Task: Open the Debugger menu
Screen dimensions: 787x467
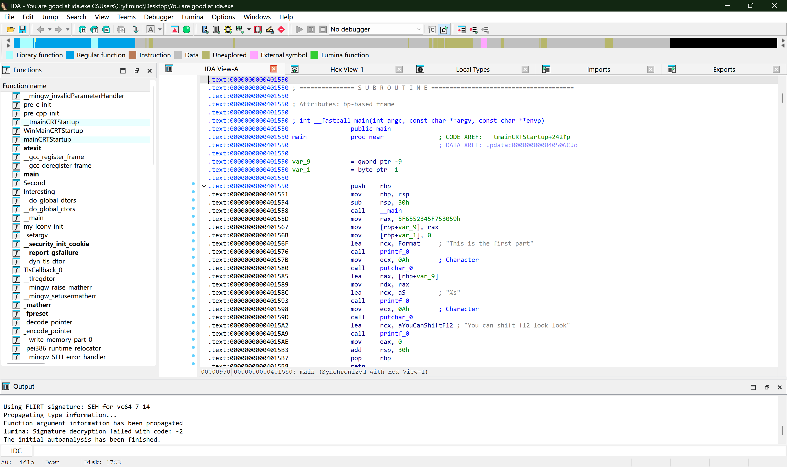Action: pos(159,17)
